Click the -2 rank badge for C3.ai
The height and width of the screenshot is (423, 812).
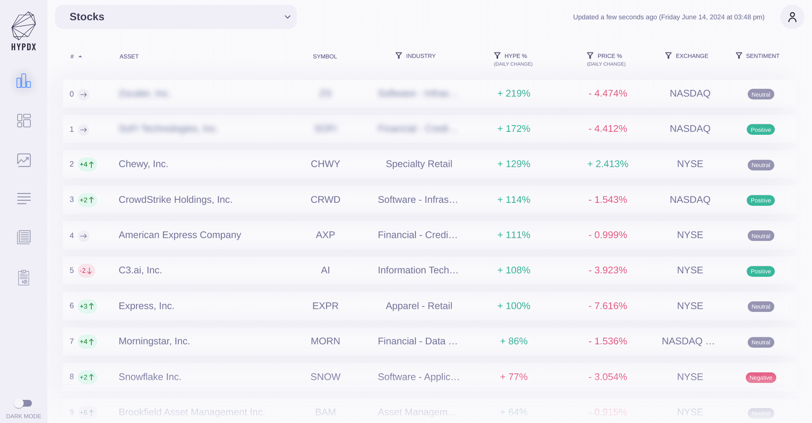point(86,270)
